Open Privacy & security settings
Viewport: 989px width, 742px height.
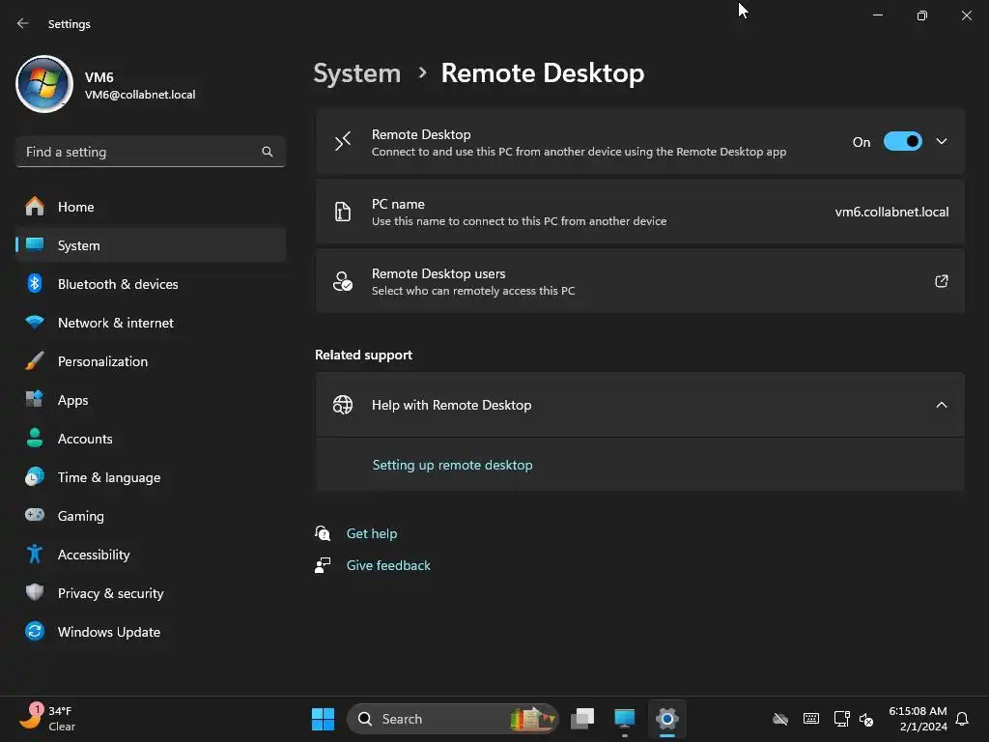click(x=150, y=592)
